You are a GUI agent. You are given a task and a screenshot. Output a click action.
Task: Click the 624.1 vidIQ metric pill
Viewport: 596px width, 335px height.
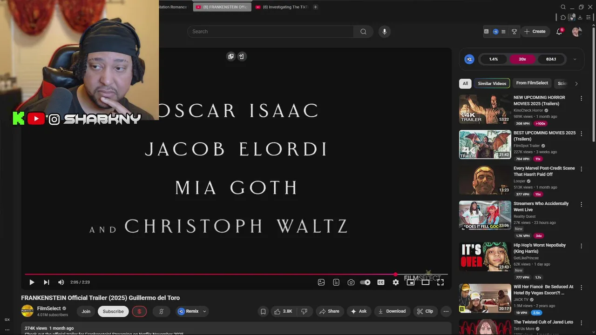551,59
